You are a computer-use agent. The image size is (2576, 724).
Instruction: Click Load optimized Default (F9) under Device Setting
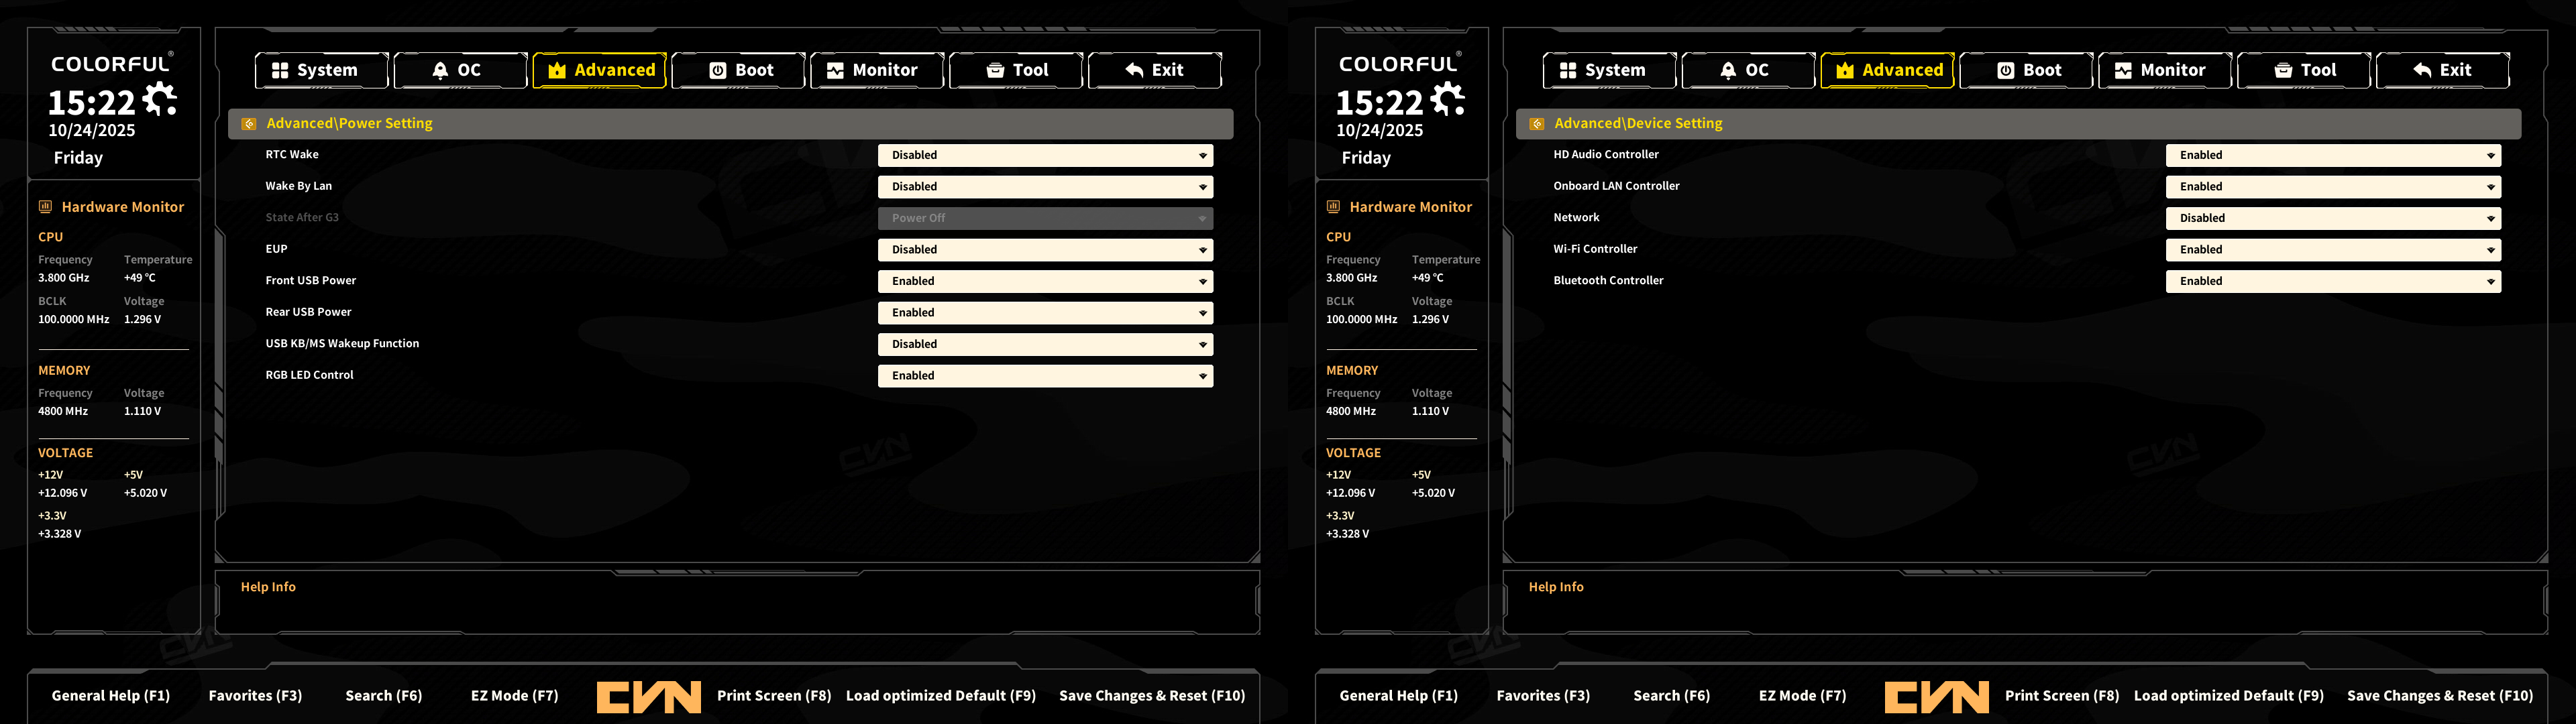[2228, 696]
